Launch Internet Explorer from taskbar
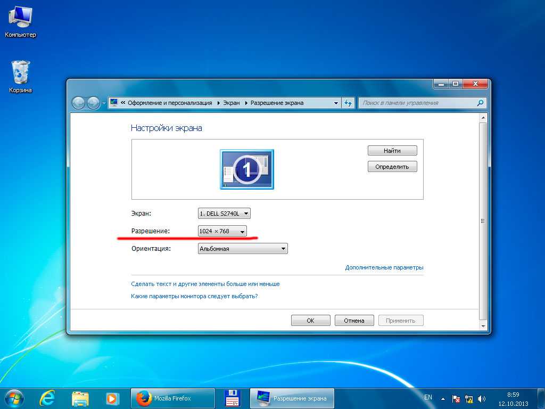The height and width of the screenshot is (409, 545). (x=47, y=398)
